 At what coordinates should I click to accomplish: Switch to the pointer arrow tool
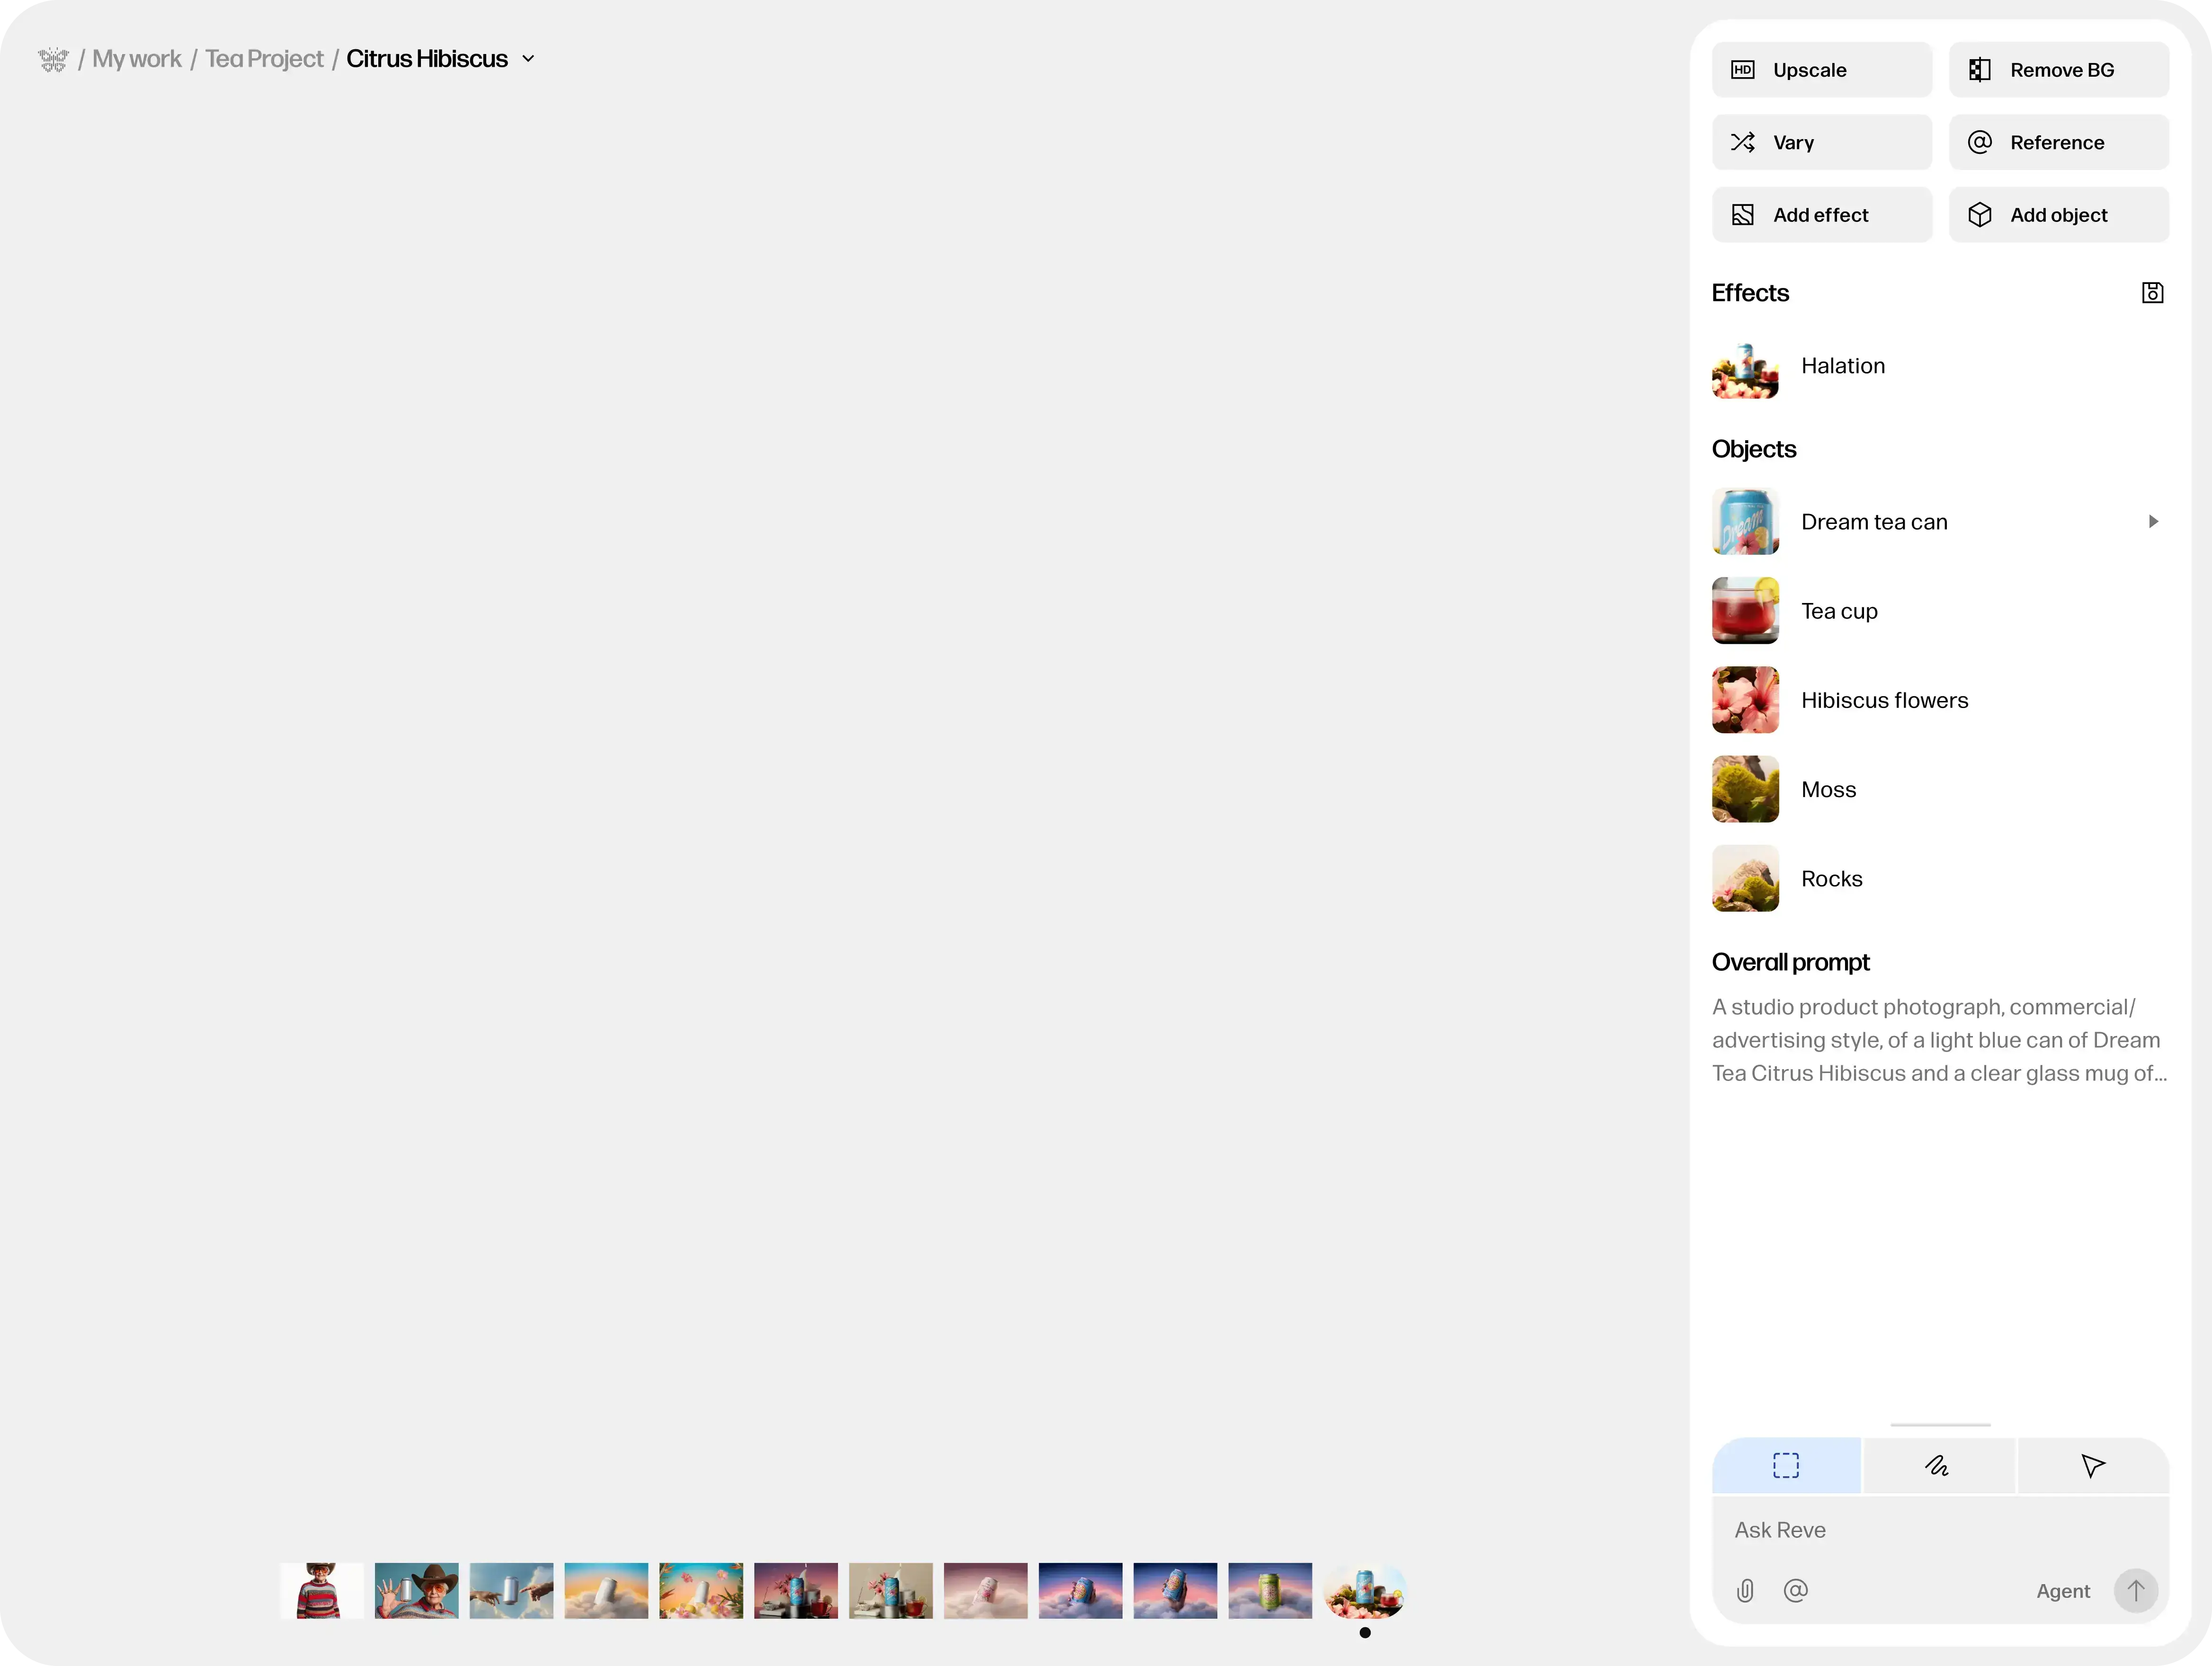pyautogui.click(x=2092, y=1466)
